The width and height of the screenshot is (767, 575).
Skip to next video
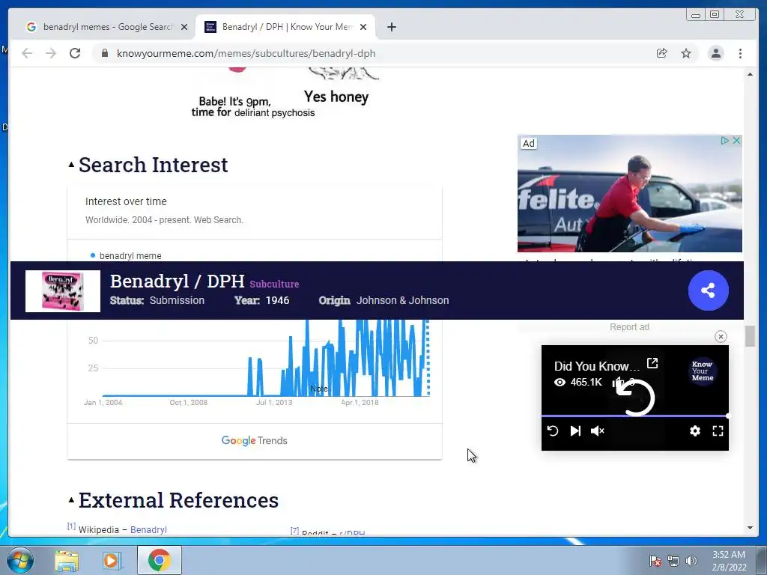coord(575,431)
